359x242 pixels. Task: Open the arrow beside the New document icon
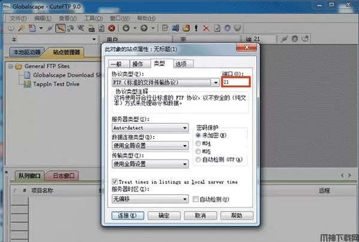(41, 28)
